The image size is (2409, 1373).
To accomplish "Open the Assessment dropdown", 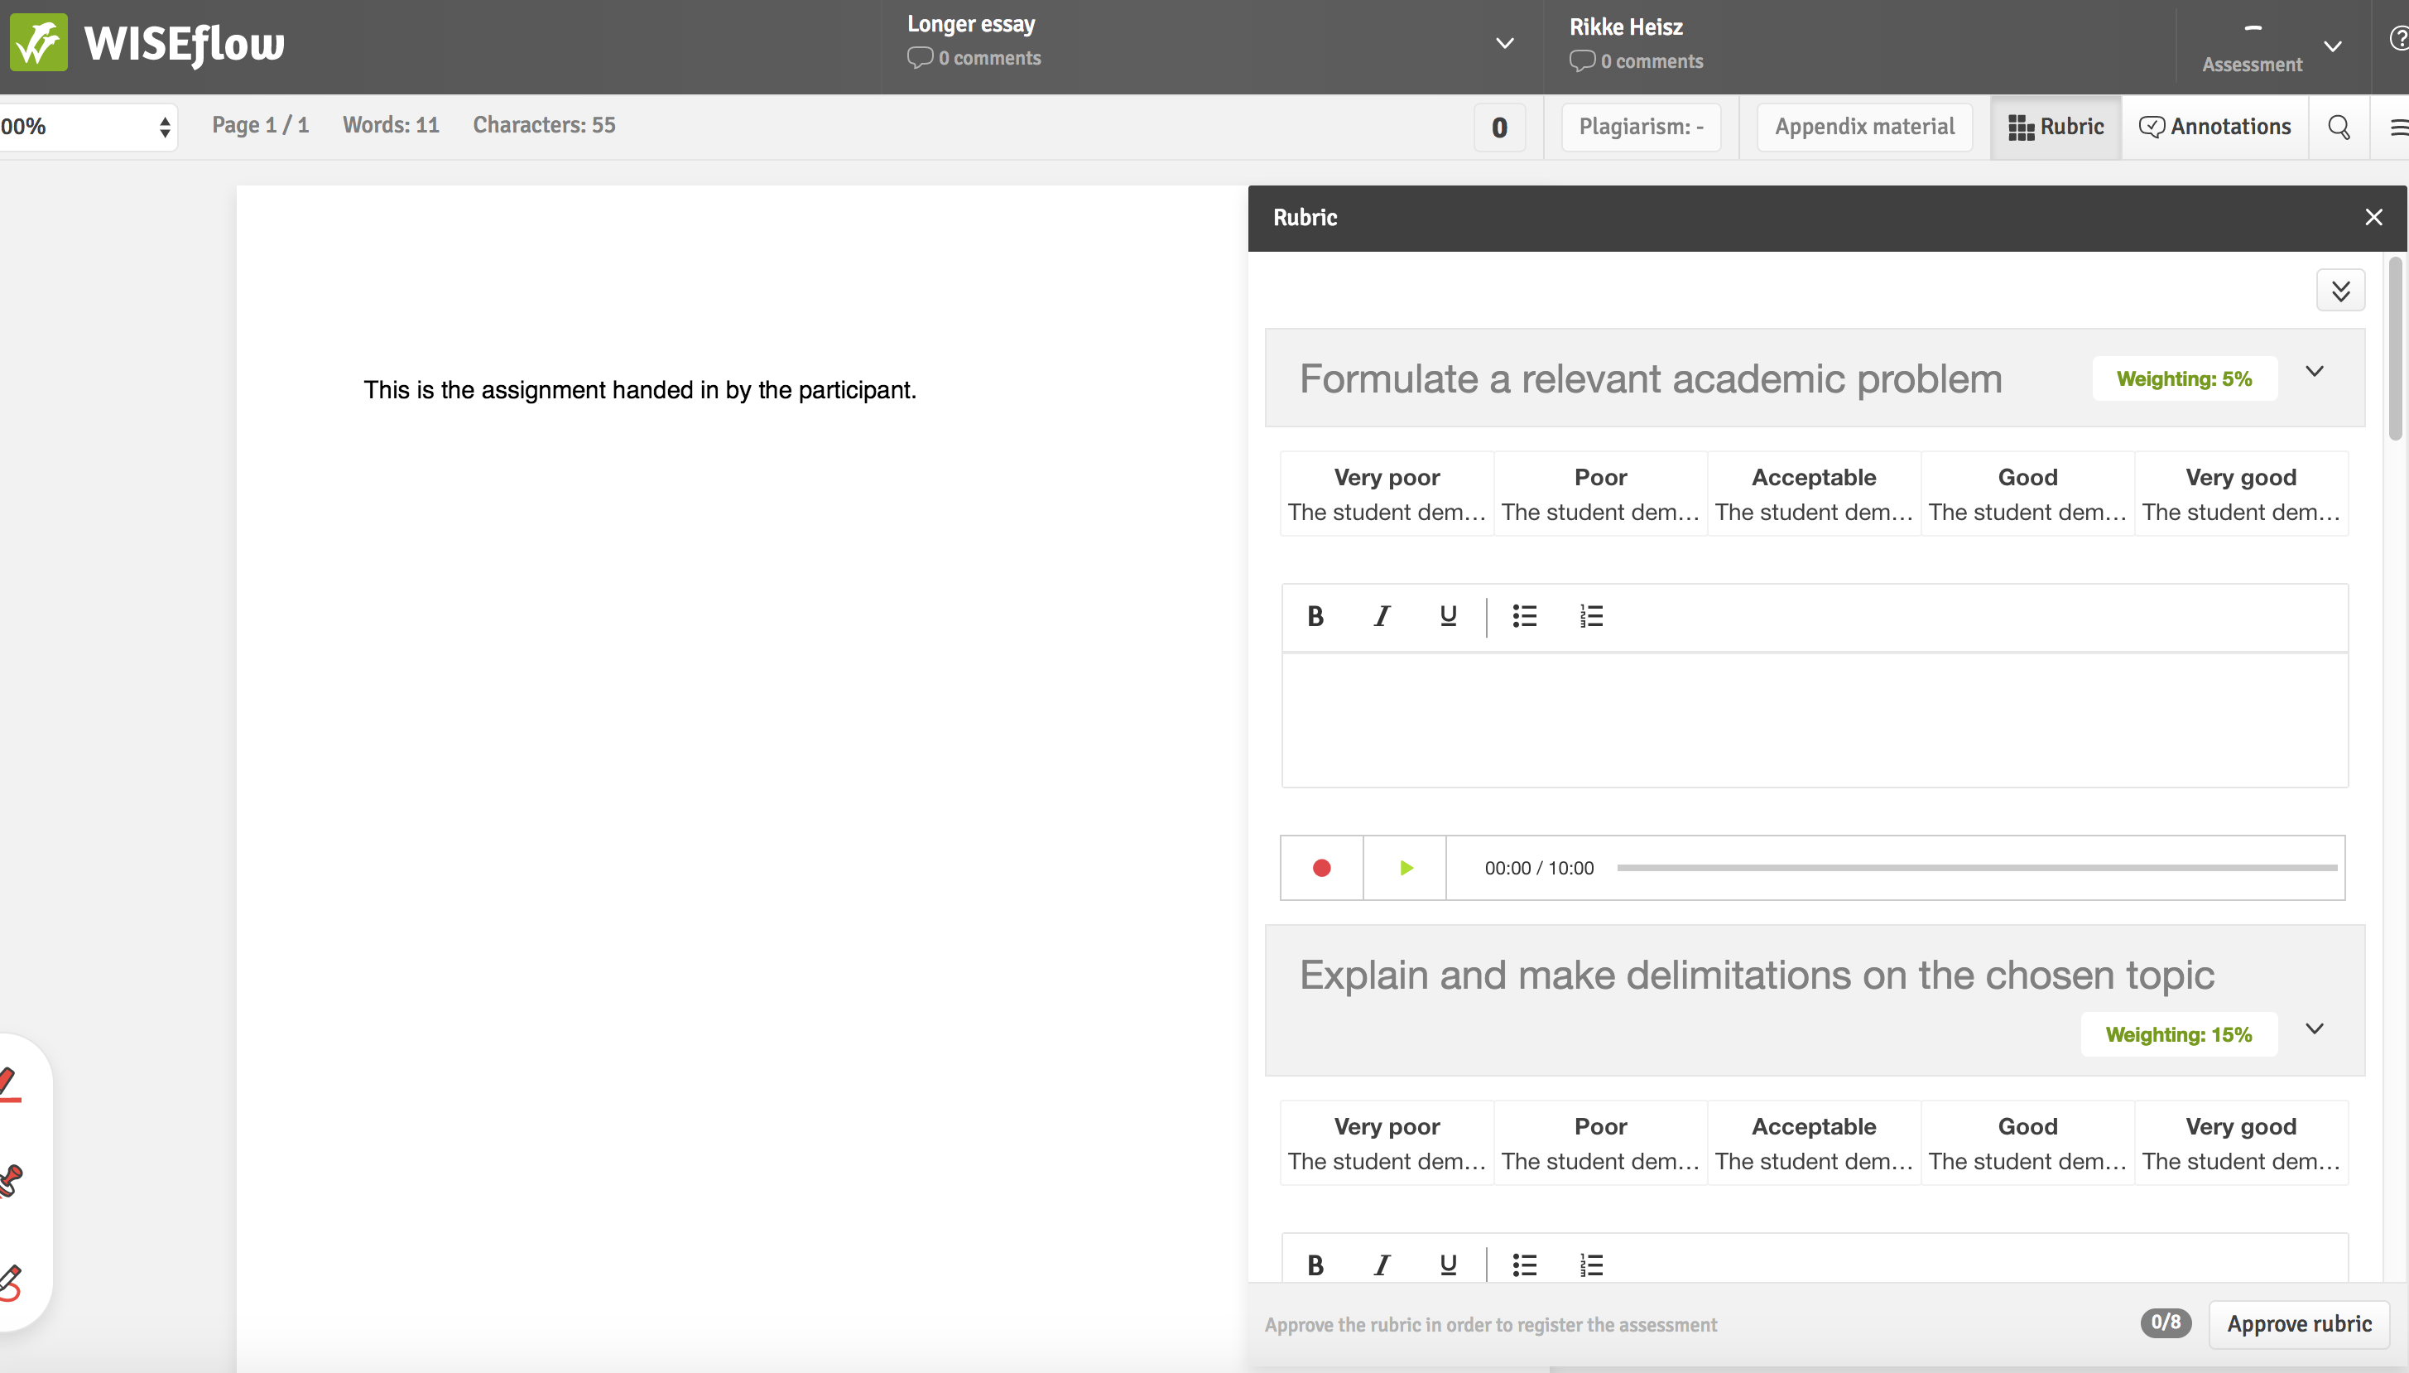I will pos(2332,47).
